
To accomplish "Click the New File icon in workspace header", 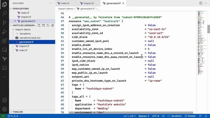I will 39,25.
